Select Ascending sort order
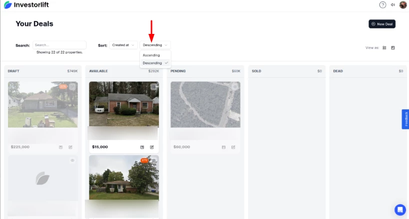 pos(155,55)
